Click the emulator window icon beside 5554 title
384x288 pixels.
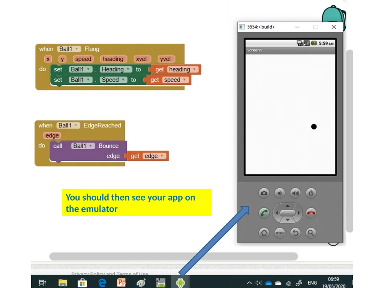click(242, 27)
